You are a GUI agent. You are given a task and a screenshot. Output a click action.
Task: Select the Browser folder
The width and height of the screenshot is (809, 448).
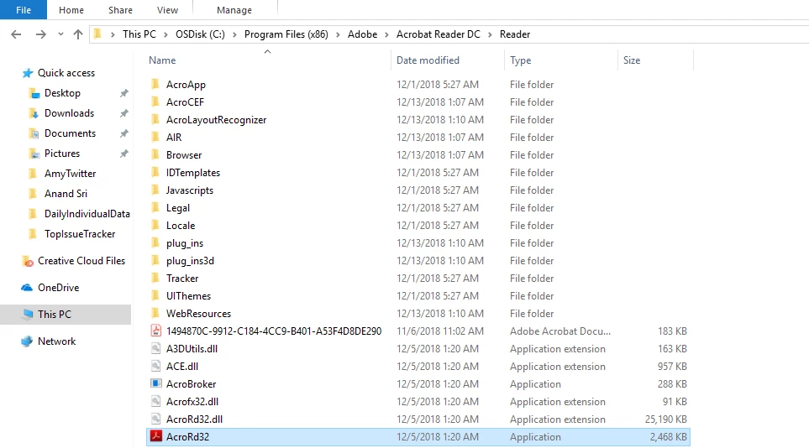point(184,155)
